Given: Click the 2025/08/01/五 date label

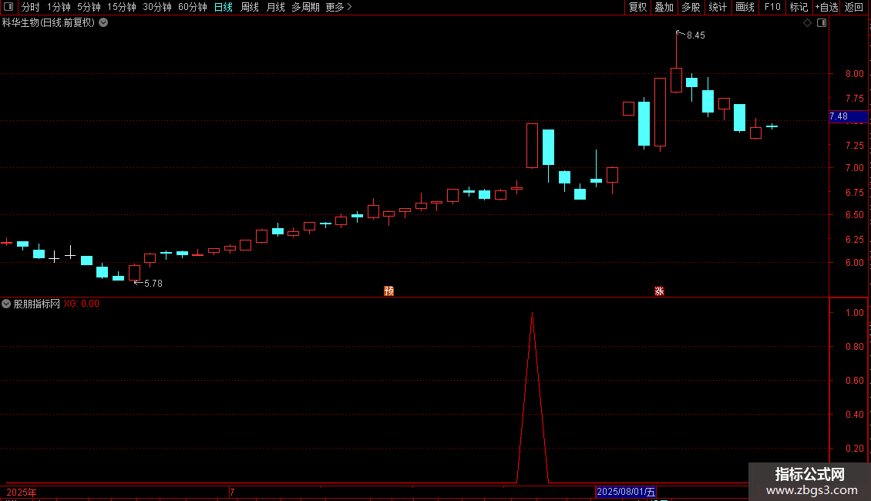Looking at the screenshot, I should pyautogui.click(x=626, y=492).
